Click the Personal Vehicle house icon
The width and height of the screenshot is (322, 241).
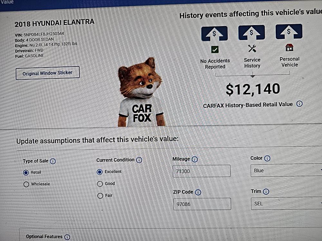pos(289,48)
